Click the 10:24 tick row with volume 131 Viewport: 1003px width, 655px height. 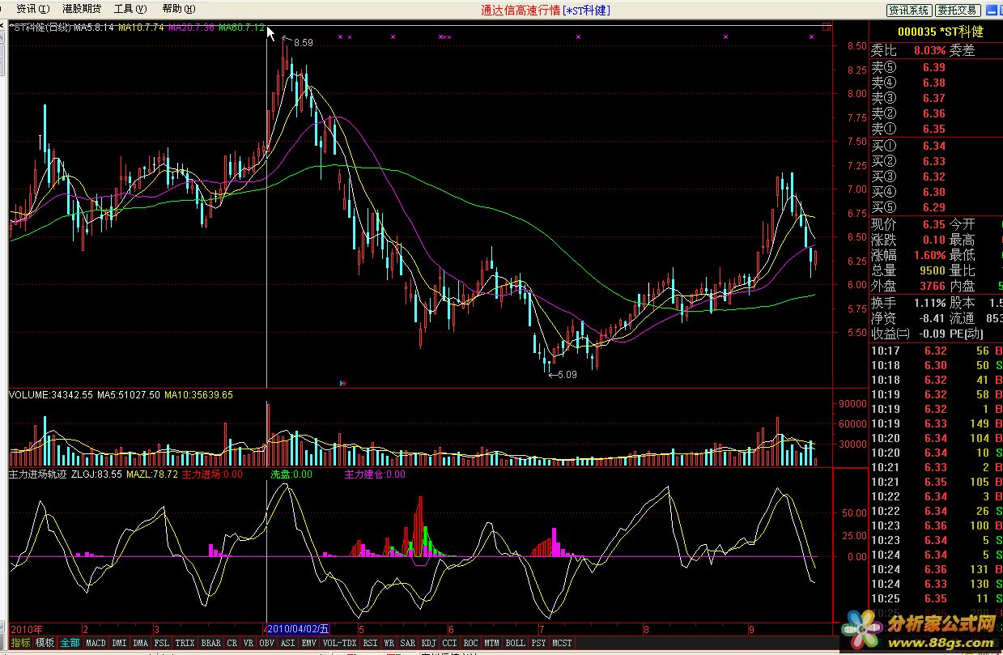[936, 569]
